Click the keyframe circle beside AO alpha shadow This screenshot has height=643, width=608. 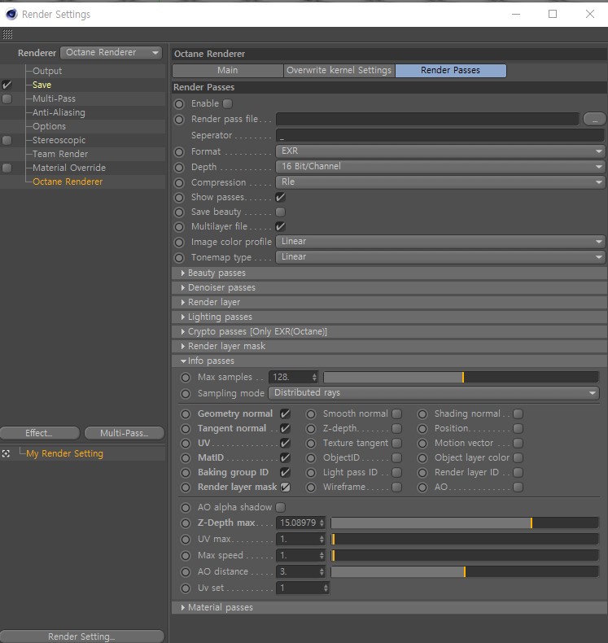click(x=186, y=507)
